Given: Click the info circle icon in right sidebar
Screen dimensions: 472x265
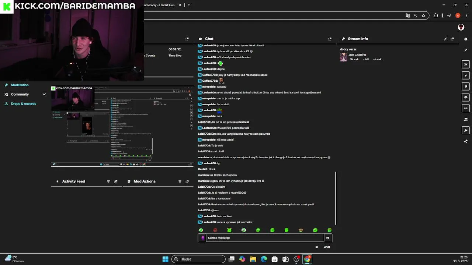Looking at the screenshot, I should point(466,39).
